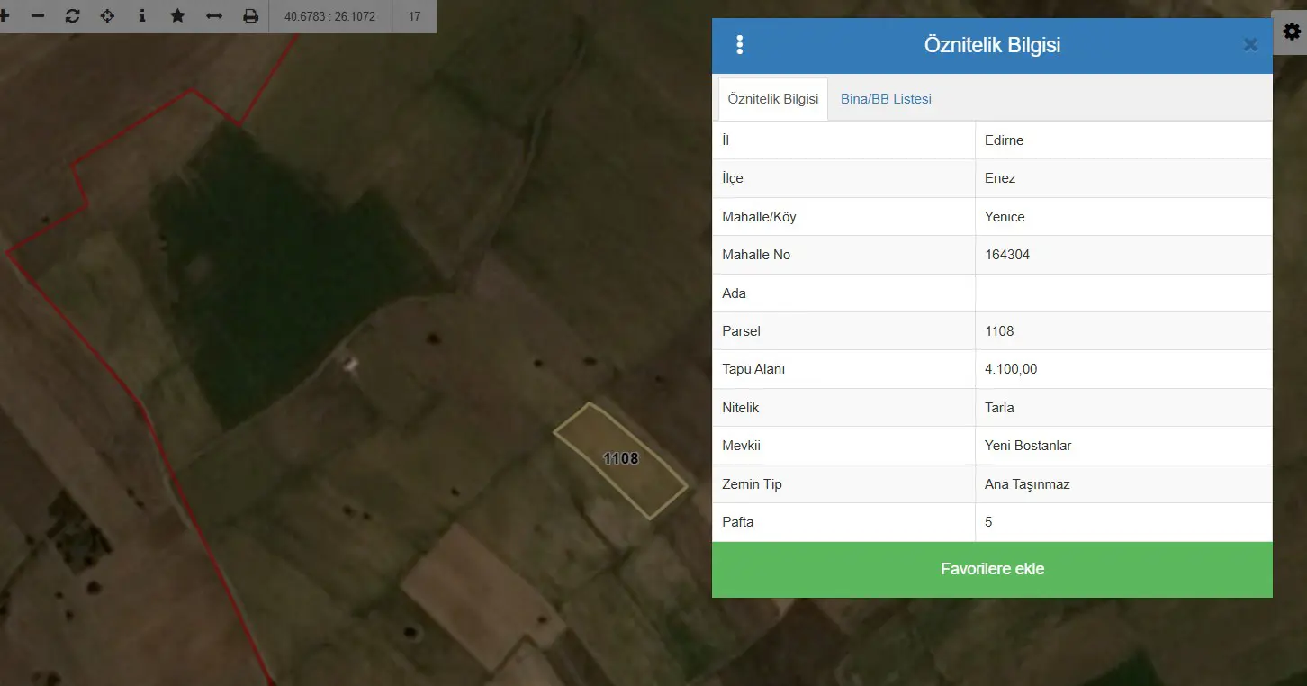Click the Mahalle No value 164304
Screen dimensions: 1307x686
click(x=1007, y=255)
